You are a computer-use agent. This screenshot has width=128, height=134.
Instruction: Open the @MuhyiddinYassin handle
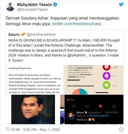point(32,9)
